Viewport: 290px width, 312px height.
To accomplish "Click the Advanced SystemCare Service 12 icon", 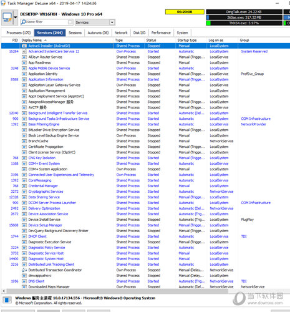I will 24,51.
